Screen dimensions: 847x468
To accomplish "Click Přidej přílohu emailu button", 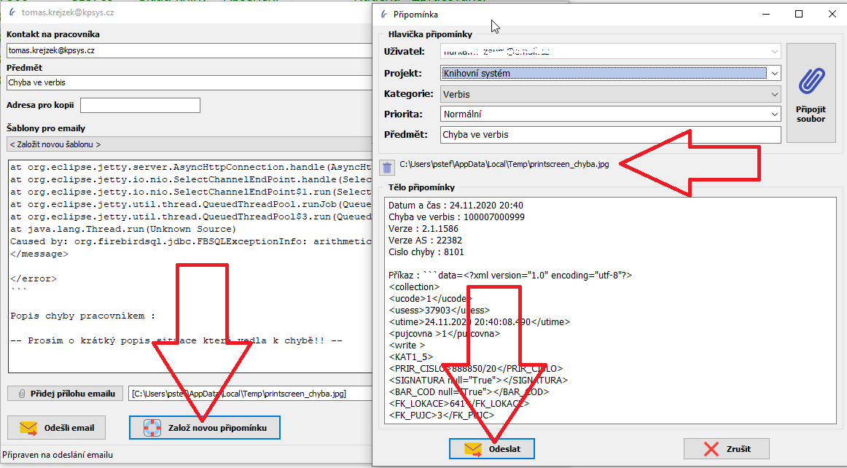I will 66,394.
